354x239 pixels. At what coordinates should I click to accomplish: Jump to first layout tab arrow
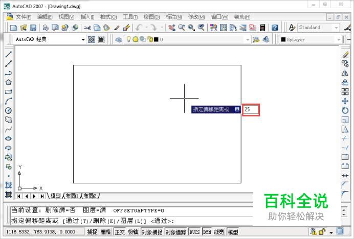18,196
